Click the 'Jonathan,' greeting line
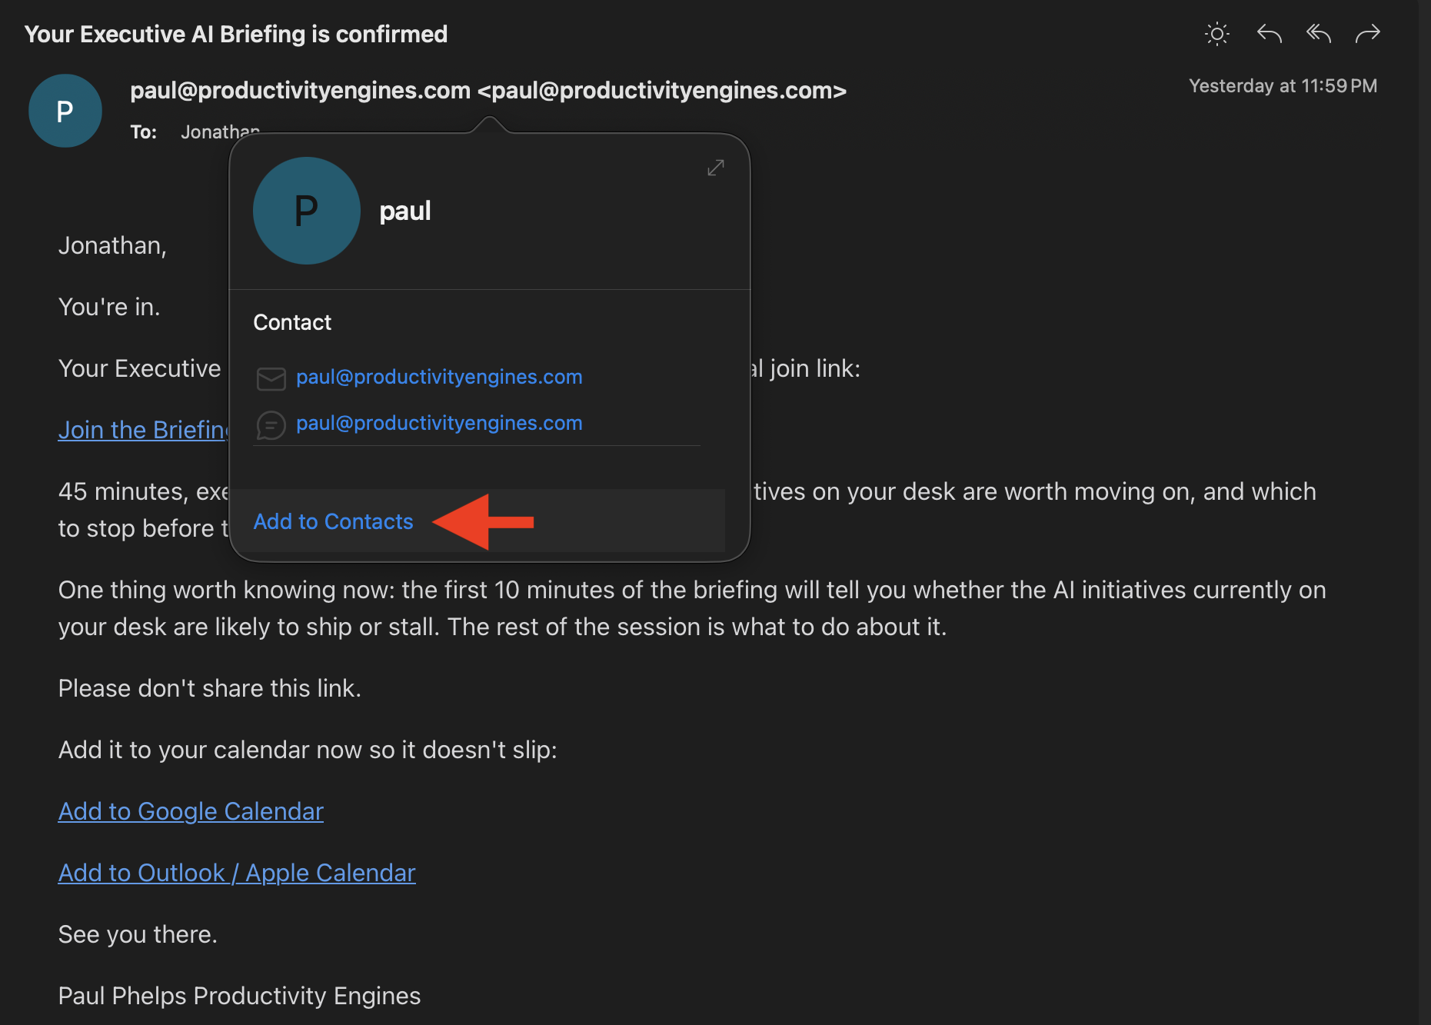The width and height of the screenshot is (1431, 1025). (x=112, y=245)
